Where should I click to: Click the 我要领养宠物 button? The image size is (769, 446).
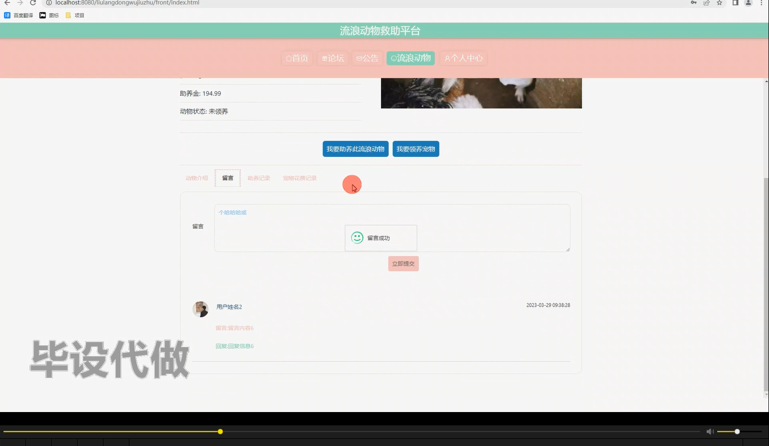pos(416,149)
